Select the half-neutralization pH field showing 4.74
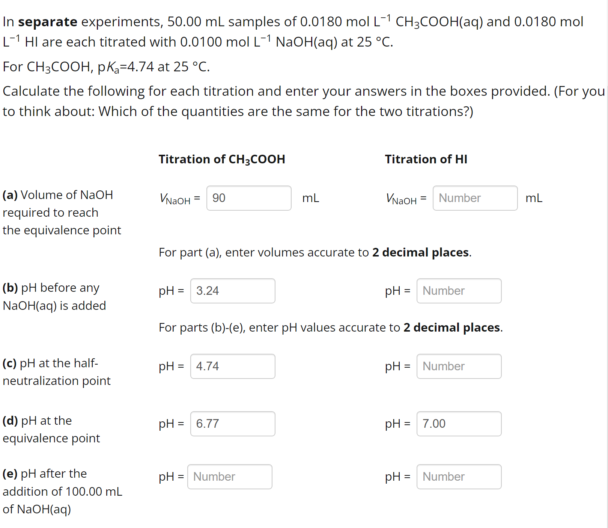The height and width of the screenshot is (528, 608). pyautogui.click(x=233, y=366)
